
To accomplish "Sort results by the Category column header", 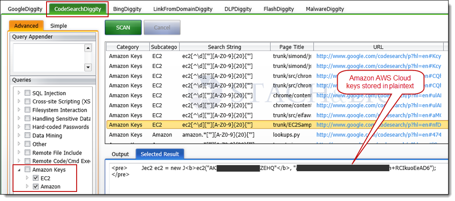I will point(128,46).
